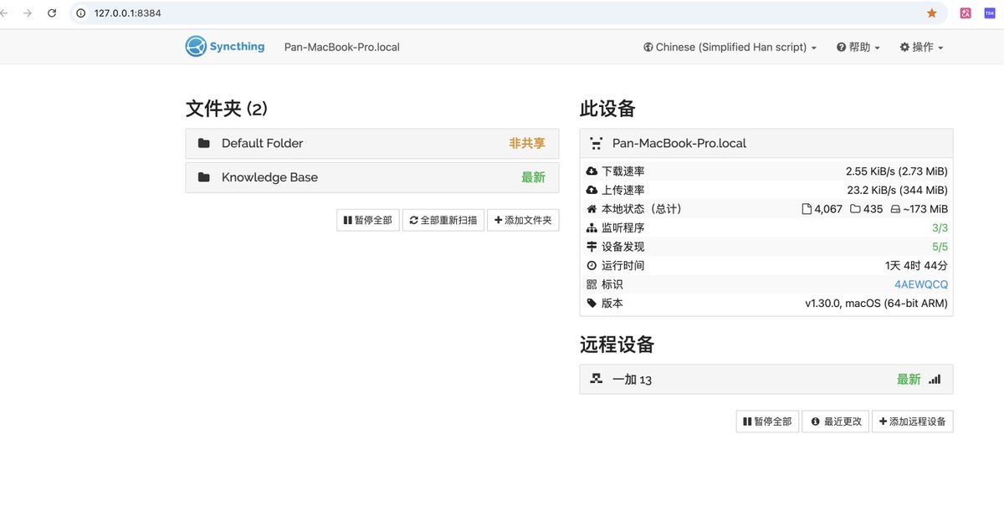
Task: Click the signpost icon next to 设备发现
Action: click(x=592, y=247)
